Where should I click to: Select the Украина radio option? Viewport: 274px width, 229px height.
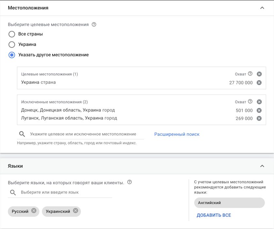12,44
